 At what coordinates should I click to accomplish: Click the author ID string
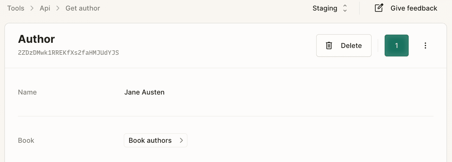tap(68, 53)
